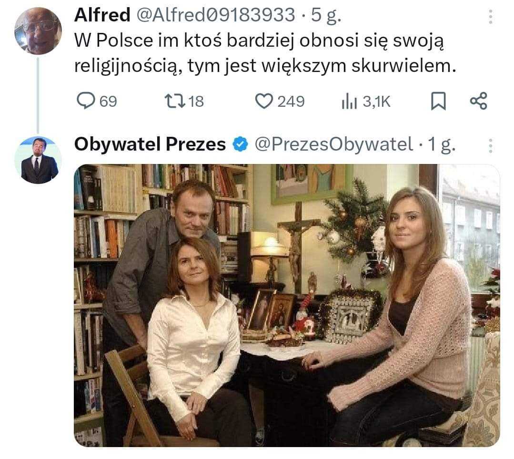Open more options menu on Obywatel Prezes tweet
The width and height of the screenshot is (514, 459).
click(x=490, y=146)
